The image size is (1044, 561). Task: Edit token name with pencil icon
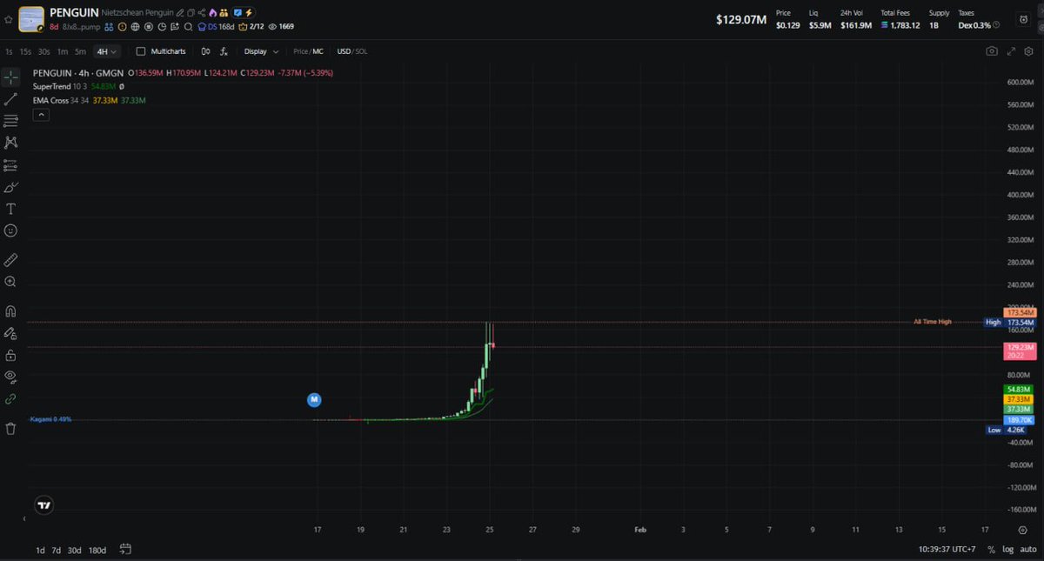pyautogui.click(x=180, y=13)
